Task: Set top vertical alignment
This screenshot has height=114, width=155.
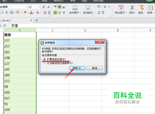Action: (55, 7)
